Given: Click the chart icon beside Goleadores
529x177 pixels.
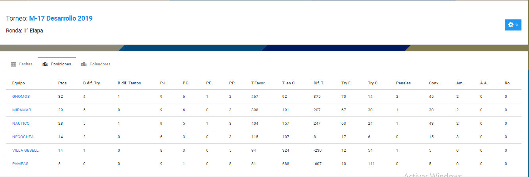Looking at the screenshot, I should point(84,64).
